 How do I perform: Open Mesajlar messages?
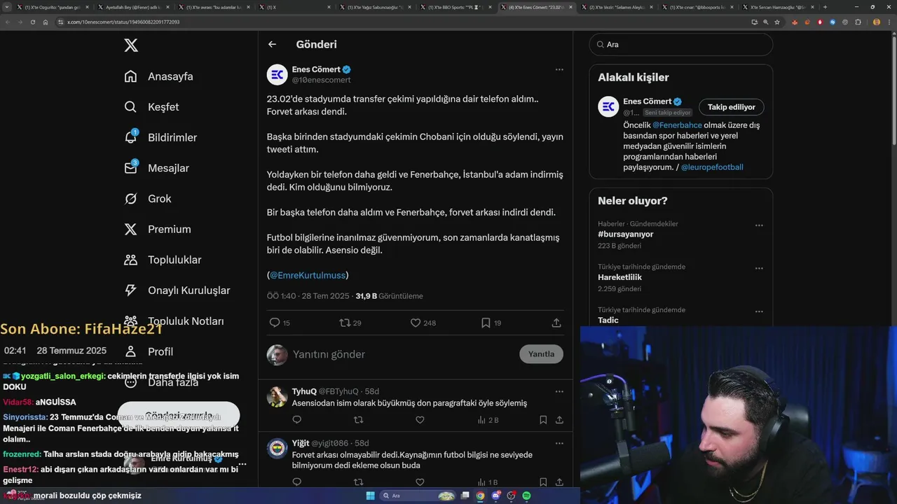(x=168, y=168)
